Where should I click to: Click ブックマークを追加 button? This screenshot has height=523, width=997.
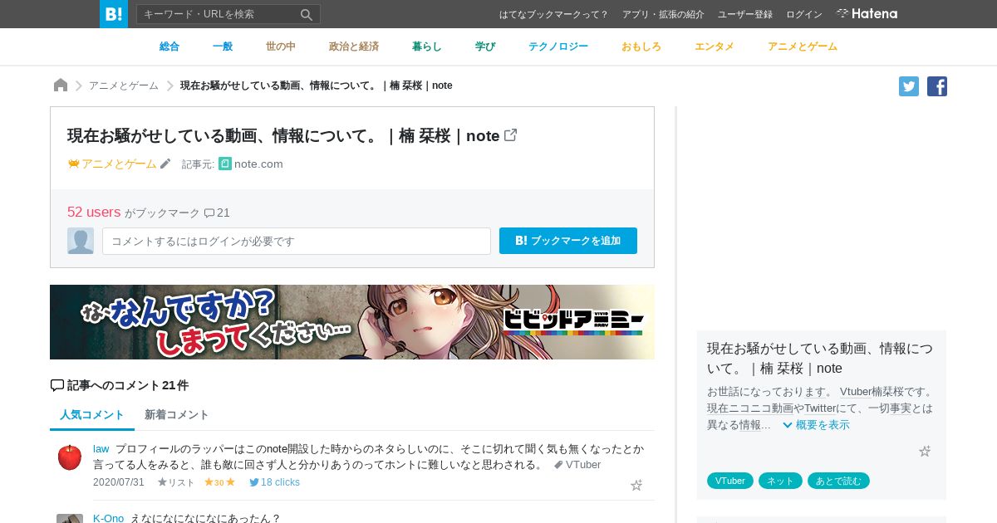pyautogui.click(x=568, y=241)
